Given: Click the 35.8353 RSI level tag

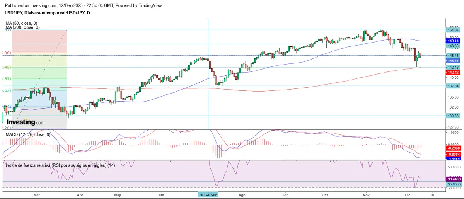Looking at the screenshot, I should tap(453, 185).
